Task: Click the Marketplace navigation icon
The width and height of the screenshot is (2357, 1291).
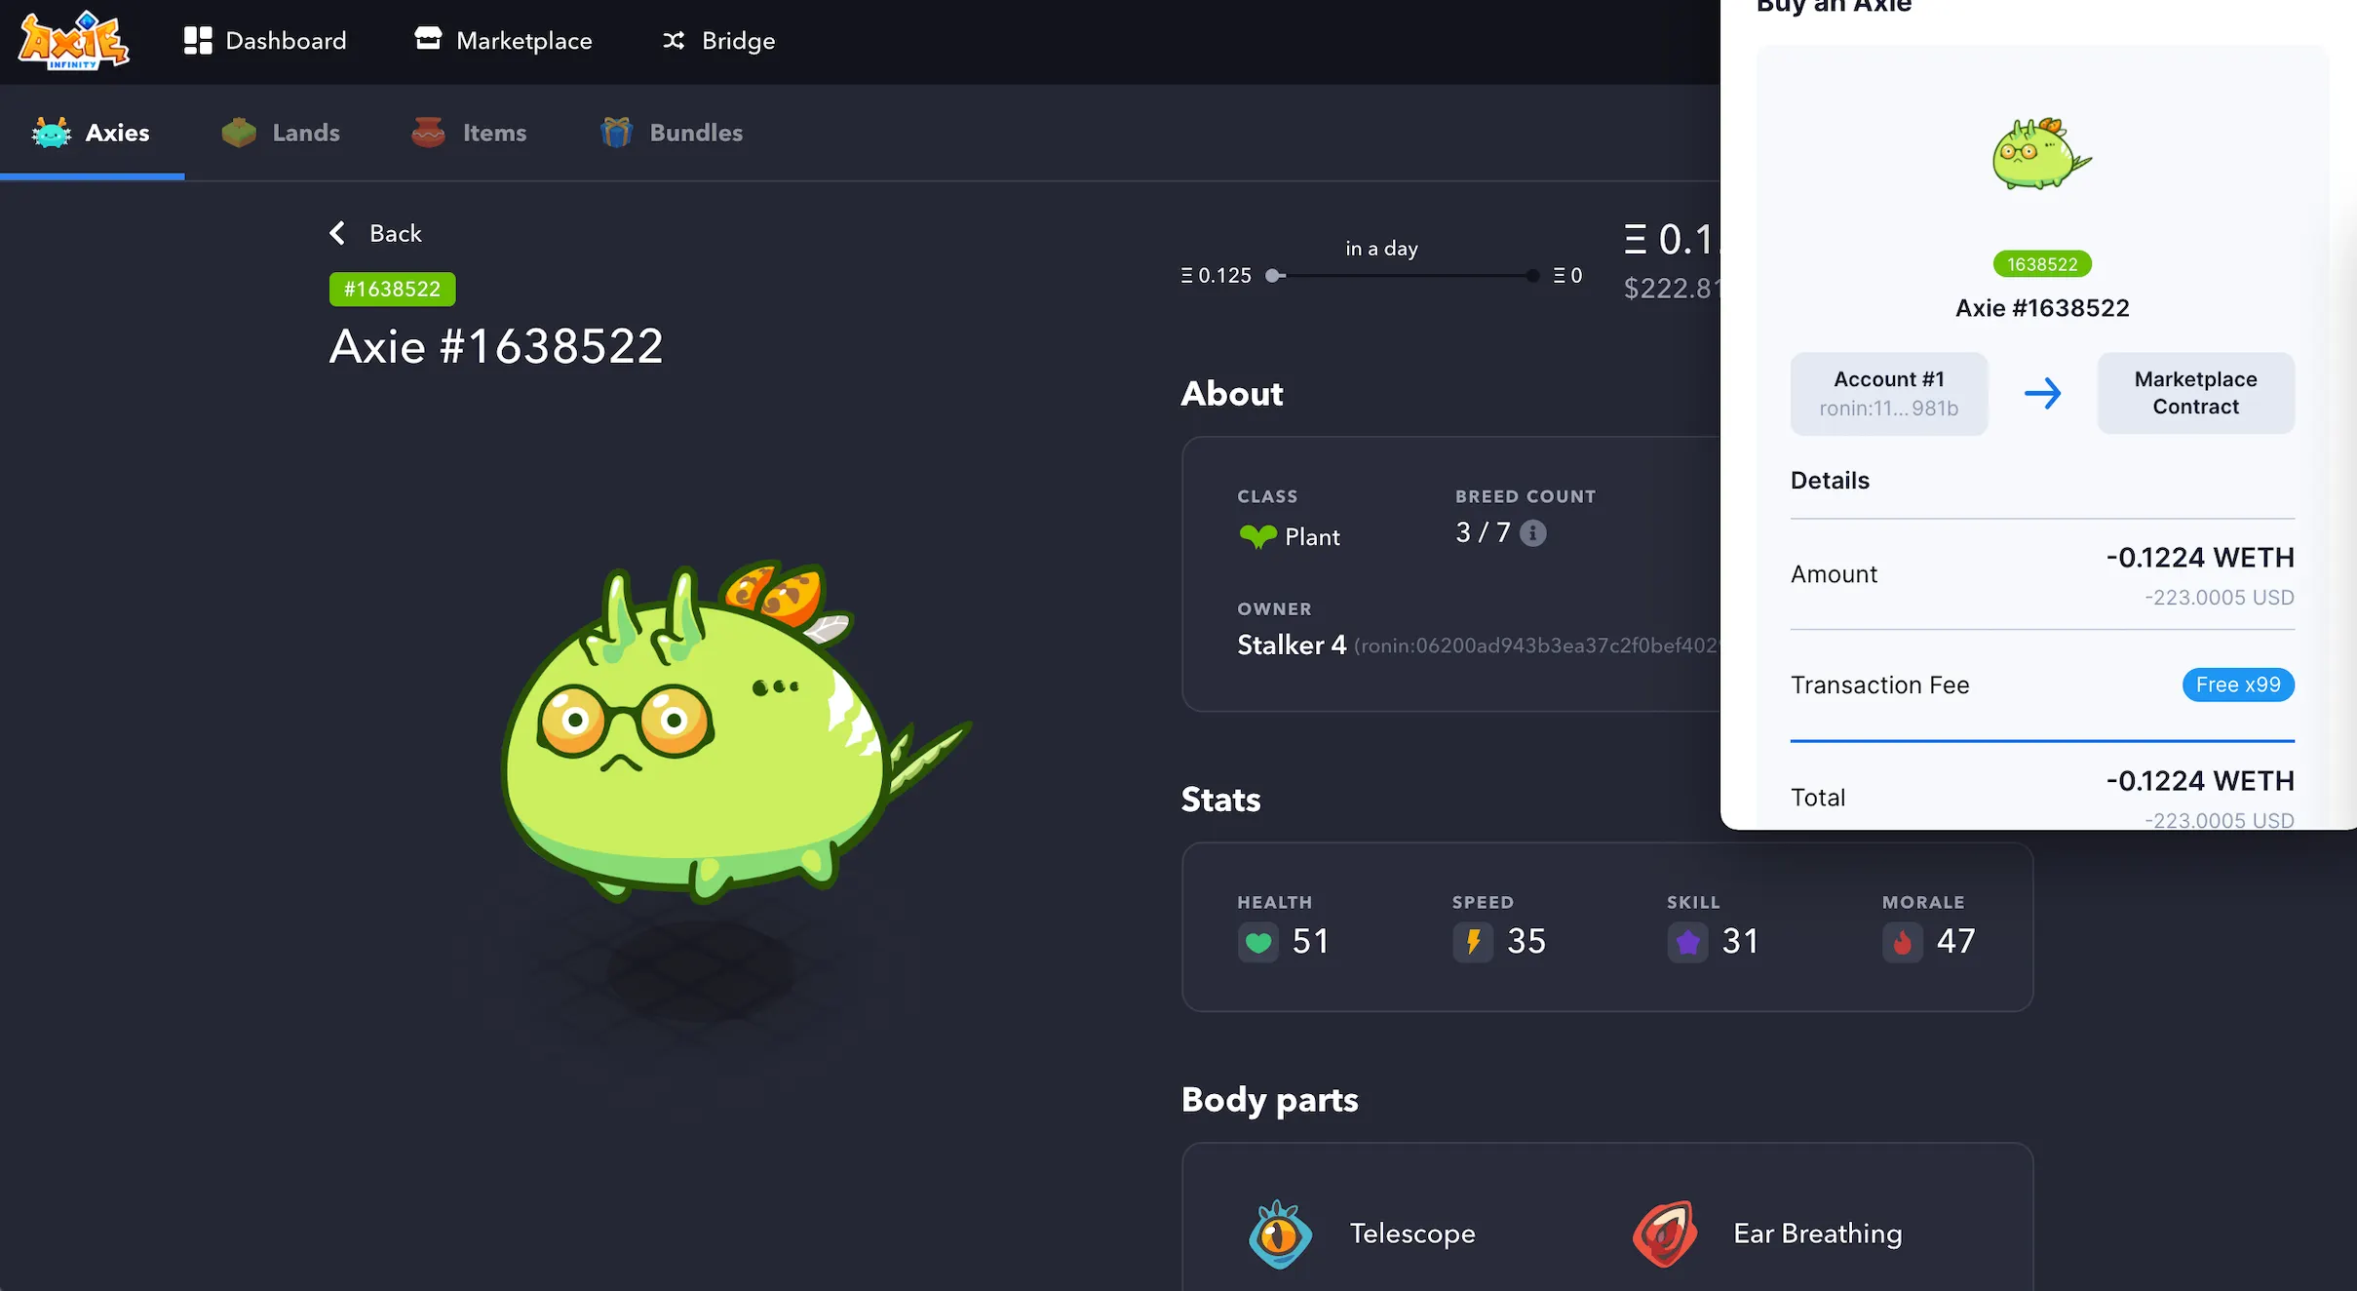Action: (428, 40)
